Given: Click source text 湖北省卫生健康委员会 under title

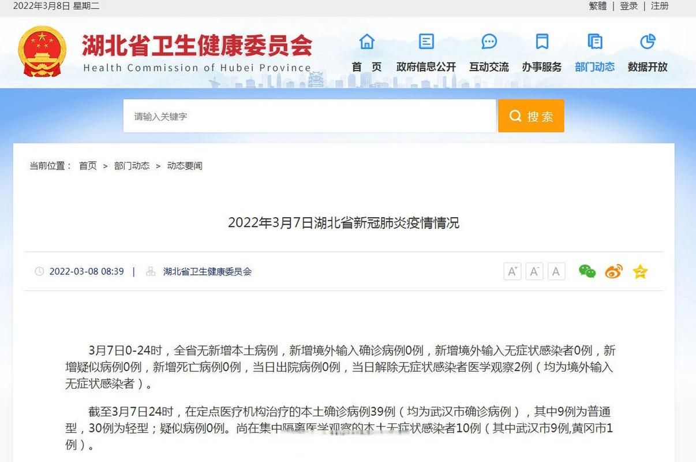Looking at the screenshot, I should click(x=207, y=271).
